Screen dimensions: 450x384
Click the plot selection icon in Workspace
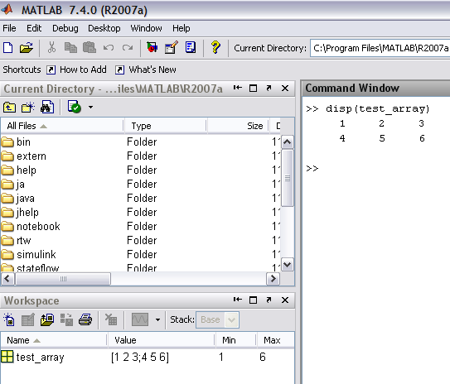click(140, 319)
